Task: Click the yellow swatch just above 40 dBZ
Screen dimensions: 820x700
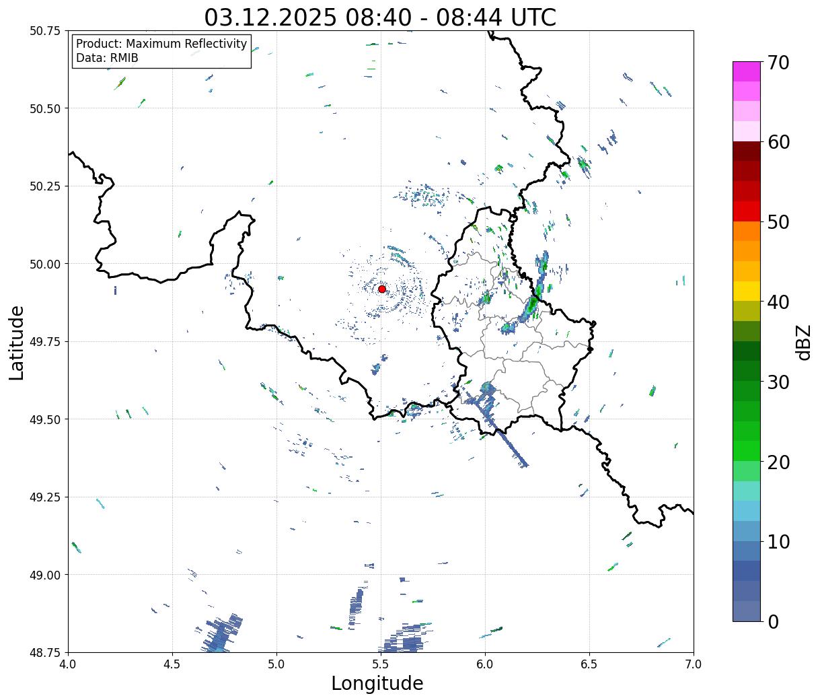Action: 747,291
